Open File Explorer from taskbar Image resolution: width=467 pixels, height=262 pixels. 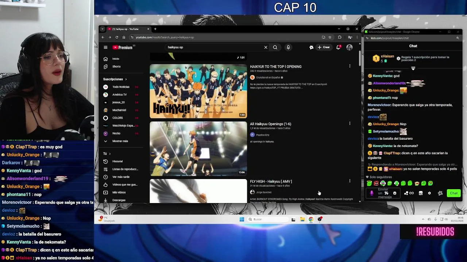click(x=302, y=219)
